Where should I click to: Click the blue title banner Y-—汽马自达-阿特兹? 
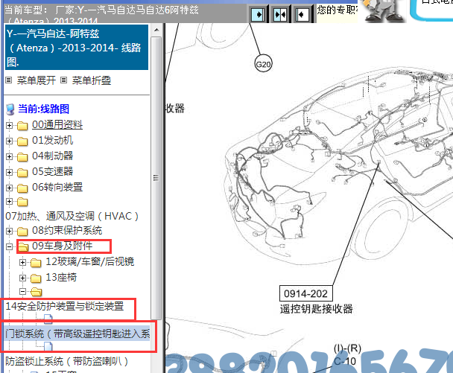[77, 48]
